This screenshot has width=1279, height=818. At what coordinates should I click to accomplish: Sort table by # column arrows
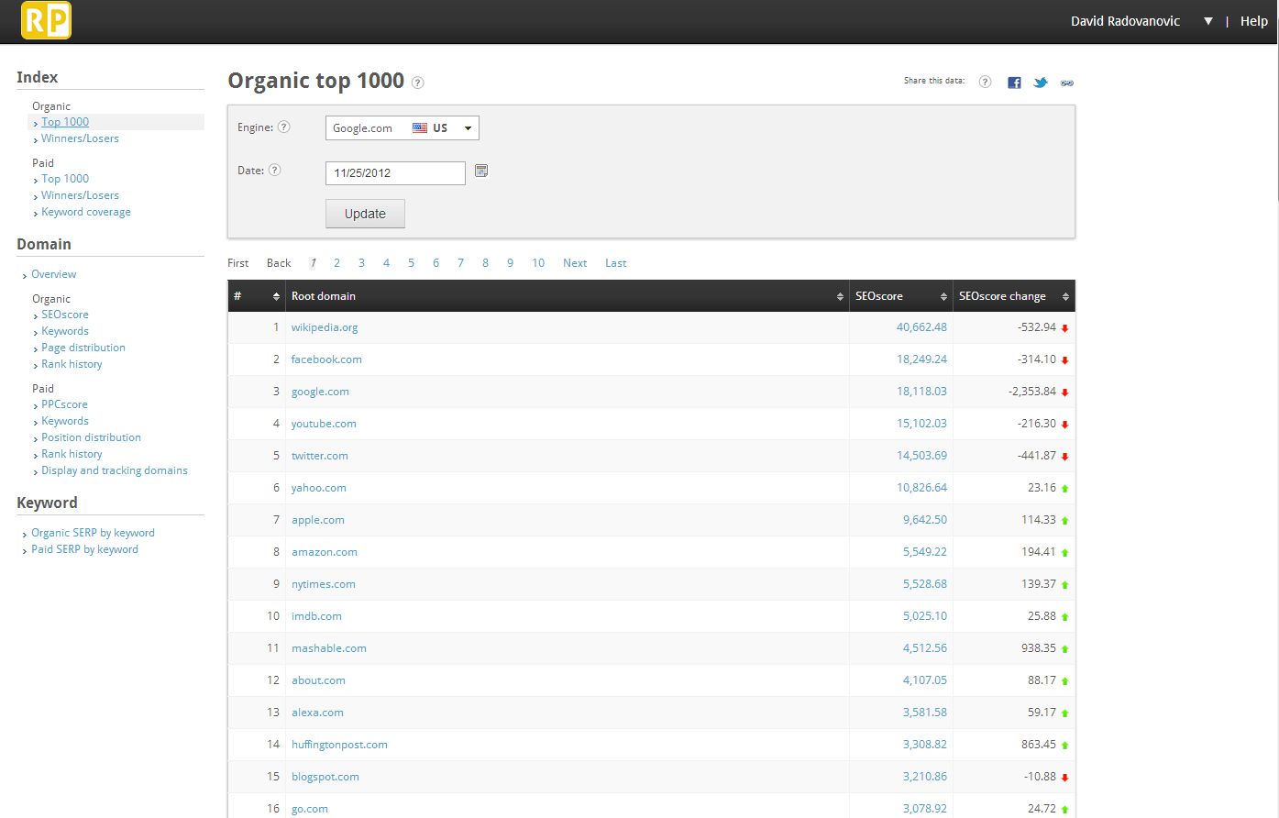click(x=277, y=296)
